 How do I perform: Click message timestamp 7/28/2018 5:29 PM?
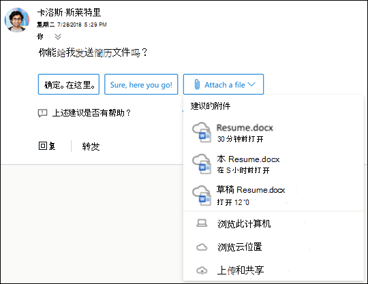82,25
